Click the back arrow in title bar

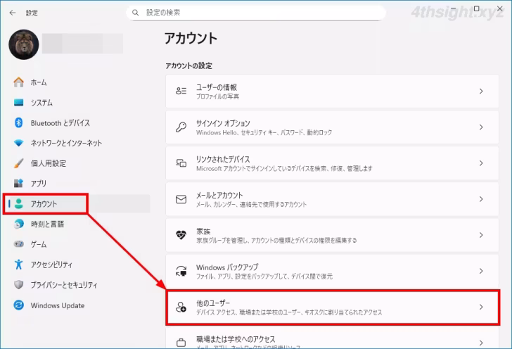pos(12,13)
